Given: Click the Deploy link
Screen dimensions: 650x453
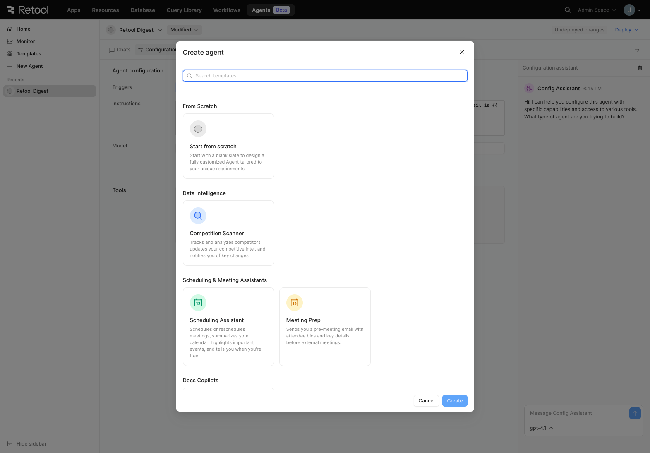Looking at the screenshot, I should pos(623,30).
